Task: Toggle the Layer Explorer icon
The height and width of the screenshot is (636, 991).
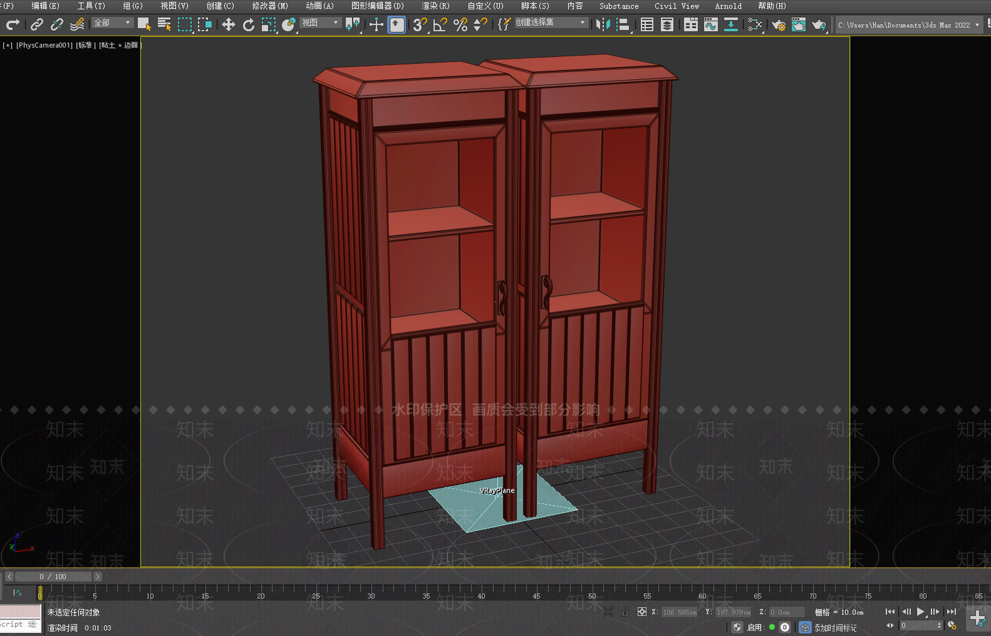Action: (667, 25)
